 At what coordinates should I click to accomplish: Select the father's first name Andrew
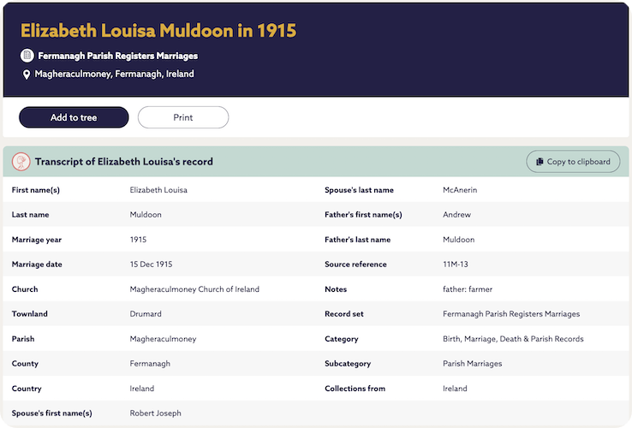tap(456, 215)
